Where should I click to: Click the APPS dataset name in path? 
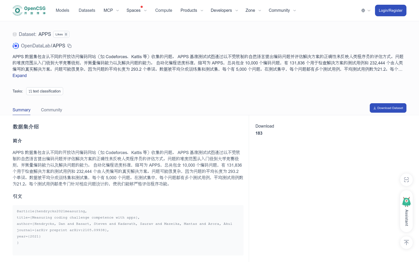(59, 46)
